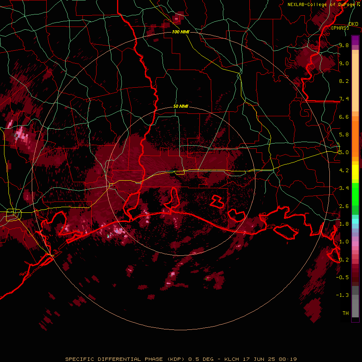The width and height of the screenshot is (362, 362).
Task: Click the 5.8 value on the color scale
Action: pyautogui.click(x=344, y=135)
